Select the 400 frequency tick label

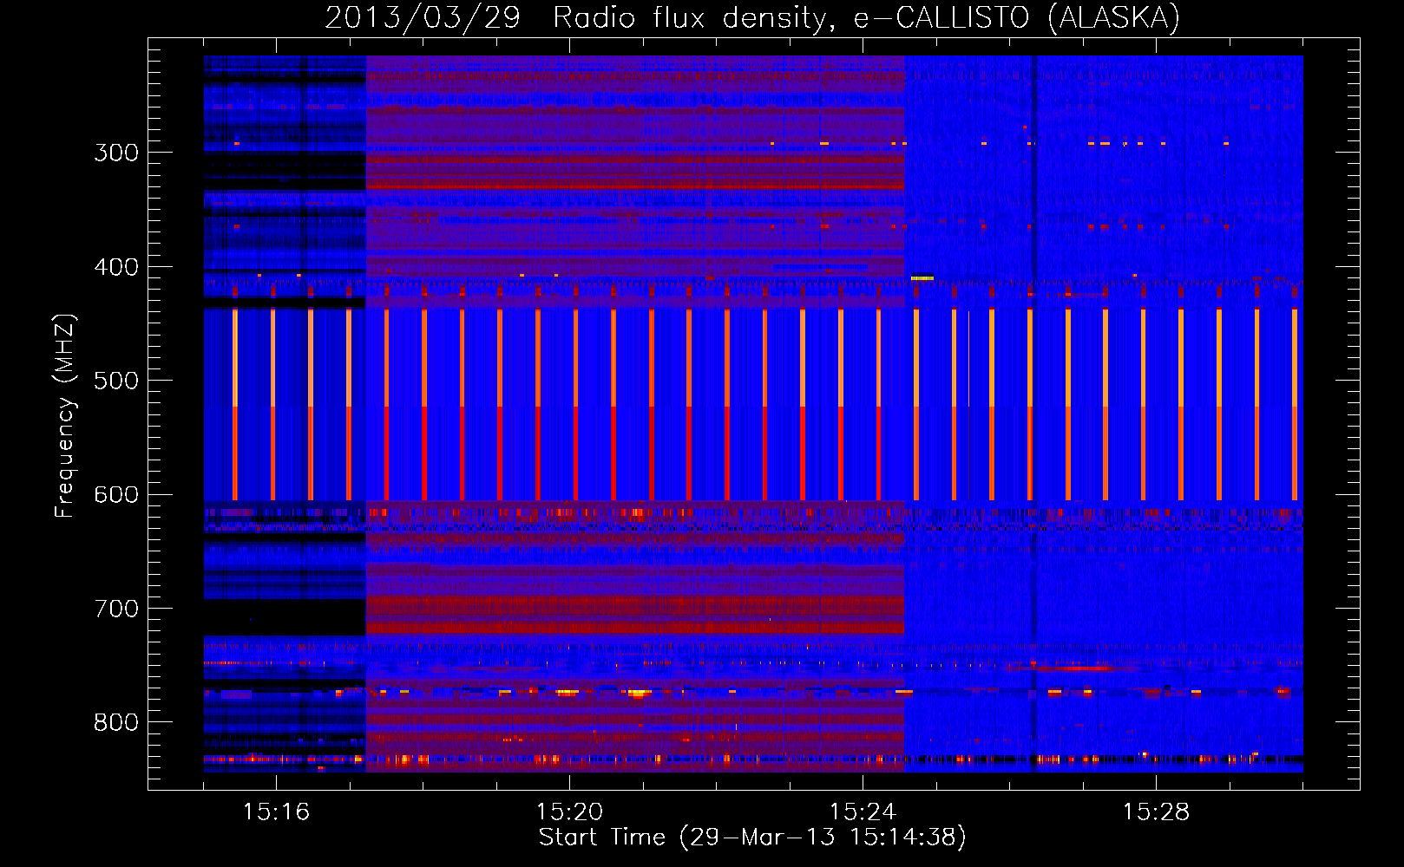[x=116, y=267]
